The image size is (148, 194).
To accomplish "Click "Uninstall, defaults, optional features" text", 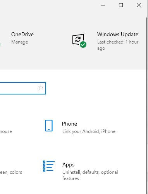I will [x=90, y=175].
